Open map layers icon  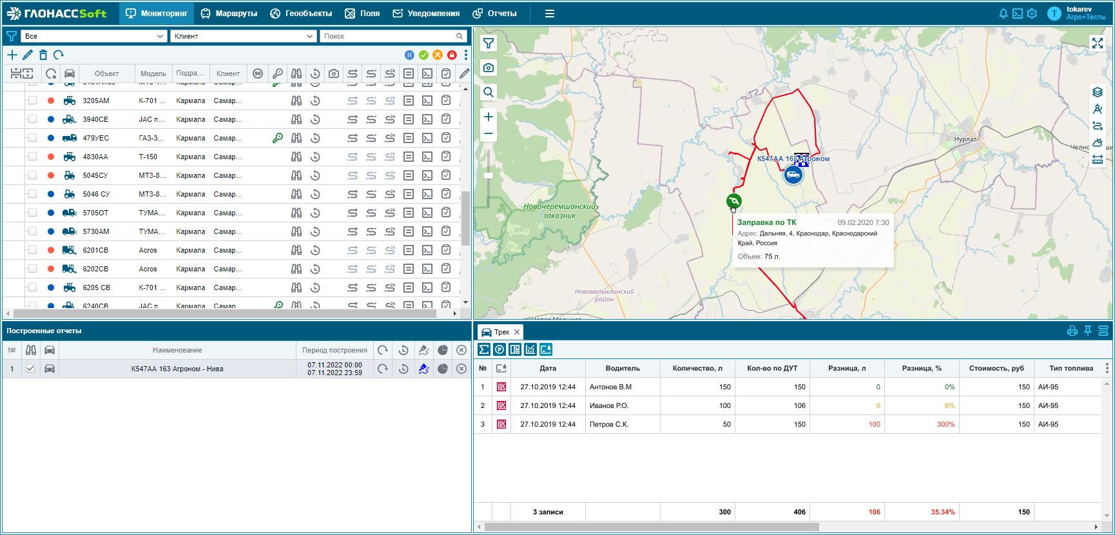1098,92
